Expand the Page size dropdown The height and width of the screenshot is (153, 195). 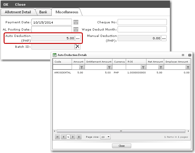[109, 137]
